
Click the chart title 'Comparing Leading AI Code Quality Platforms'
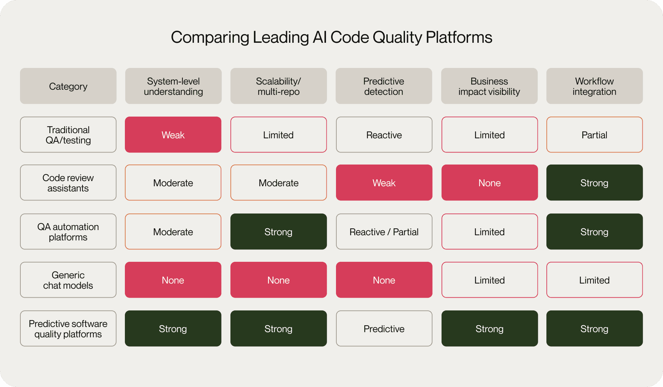click(x=331, y=37)
